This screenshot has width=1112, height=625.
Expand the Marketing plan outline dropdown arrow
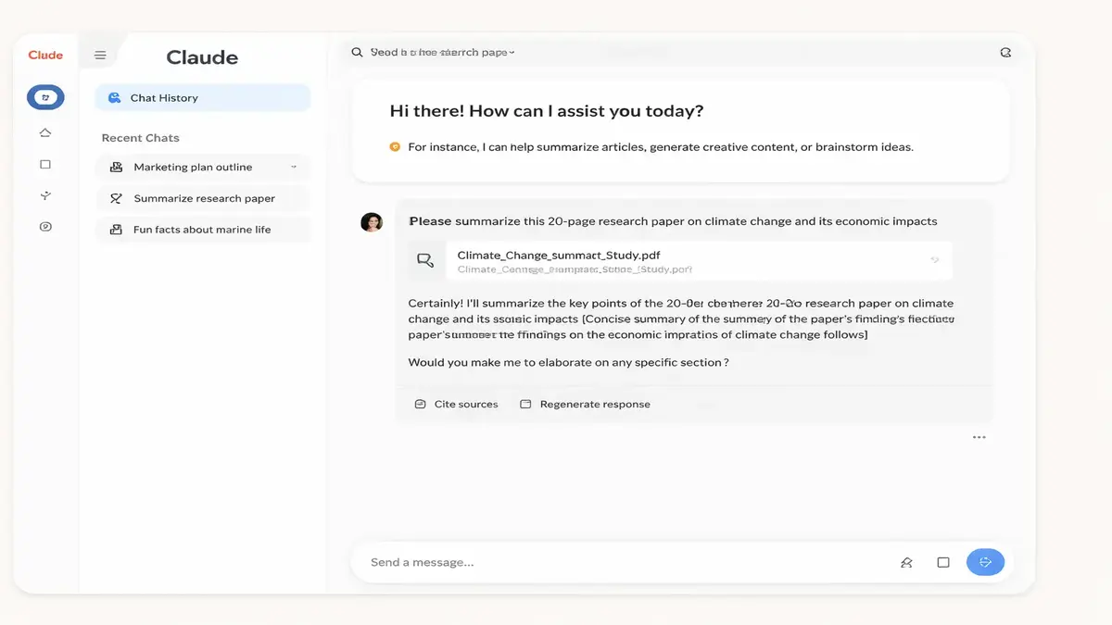tap(294, 167)
